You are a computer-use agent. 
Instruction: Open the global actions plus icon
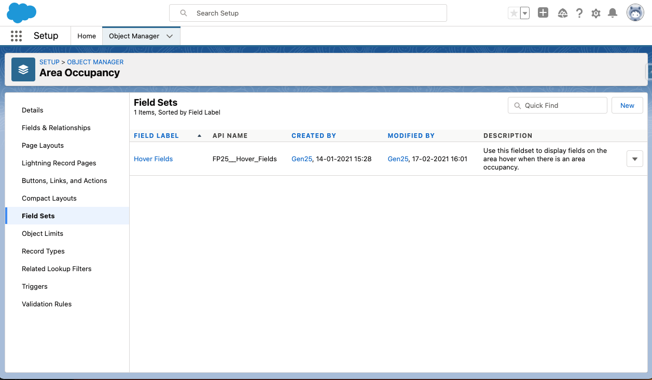pyautogui.click(x=543, y=13)
